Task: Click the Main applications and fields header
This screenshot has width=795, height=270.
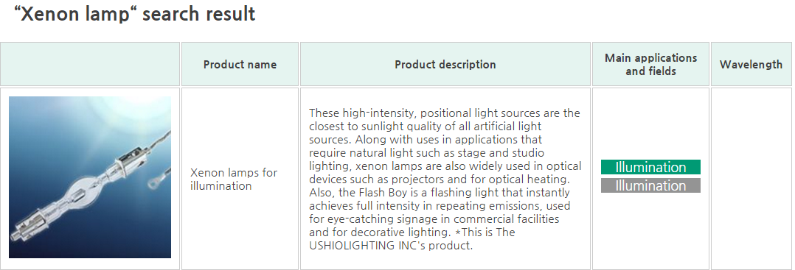Action: [650, 64]
